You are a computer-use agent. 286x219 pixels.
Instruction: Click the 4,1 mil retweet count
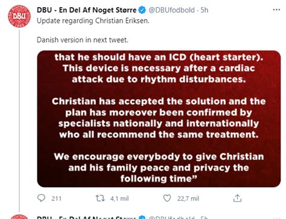coord(119,199)
